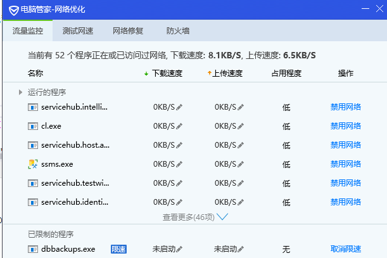This screenshot has height=258, width=387.
Task: Select the servicehub.host.a... row name
Action: click(x=75, y=145)
